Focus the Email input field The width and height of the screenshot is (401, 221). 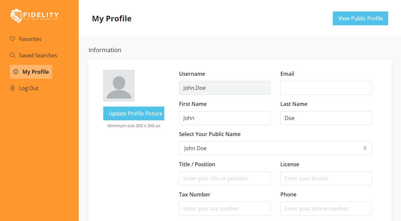(x=326, y=88)
